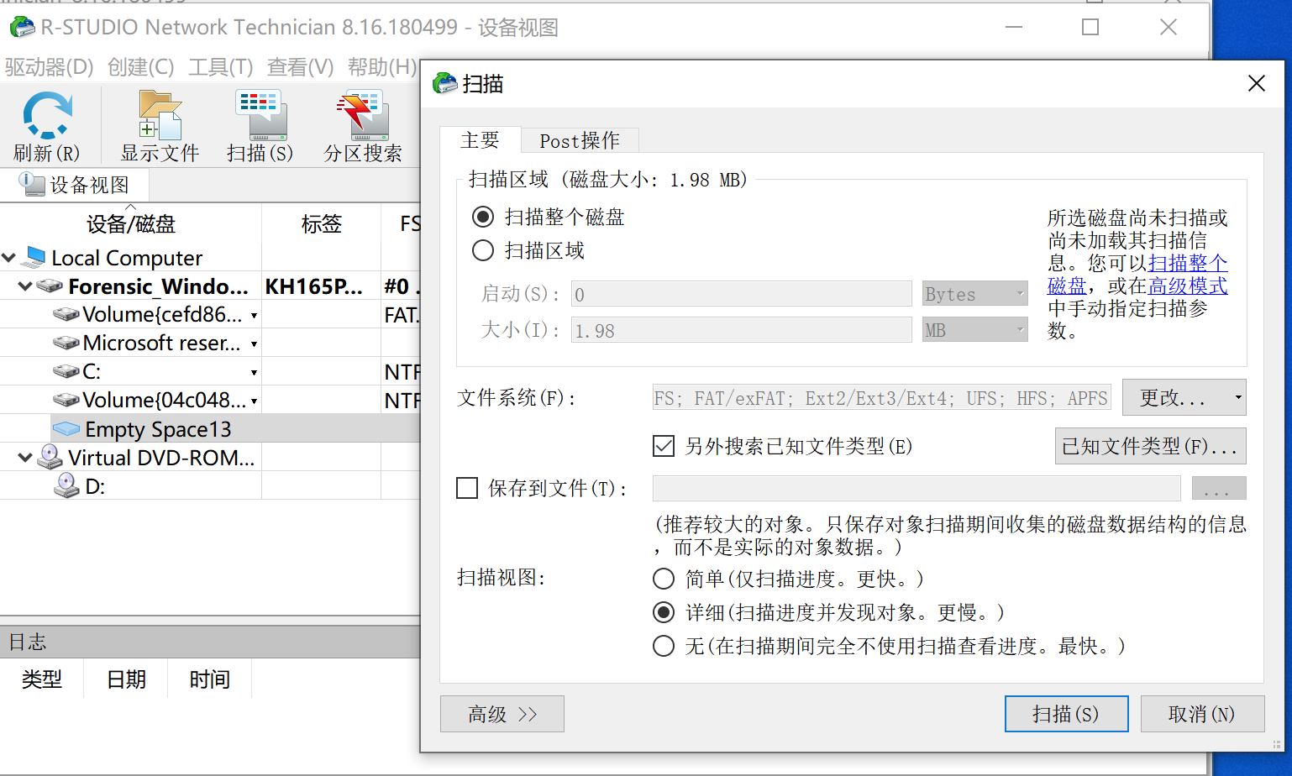Expand advanced options with 高级 >>
The height and width of the screenshot is (776, 1292).
[502, 714]
